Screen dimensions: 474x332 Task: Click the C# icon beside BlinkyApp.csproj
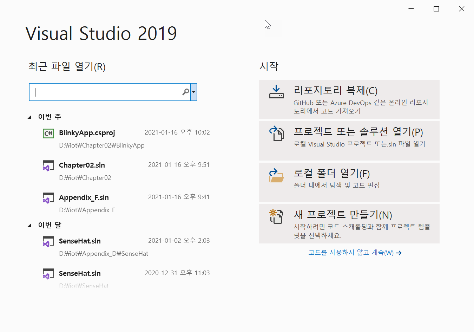[48, 133]
